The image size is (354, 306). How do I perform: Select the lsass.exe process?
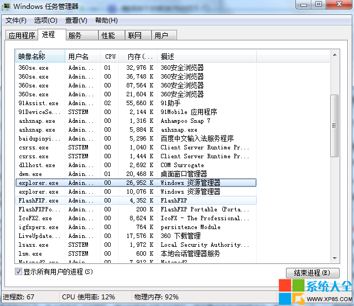coord(136,245)
